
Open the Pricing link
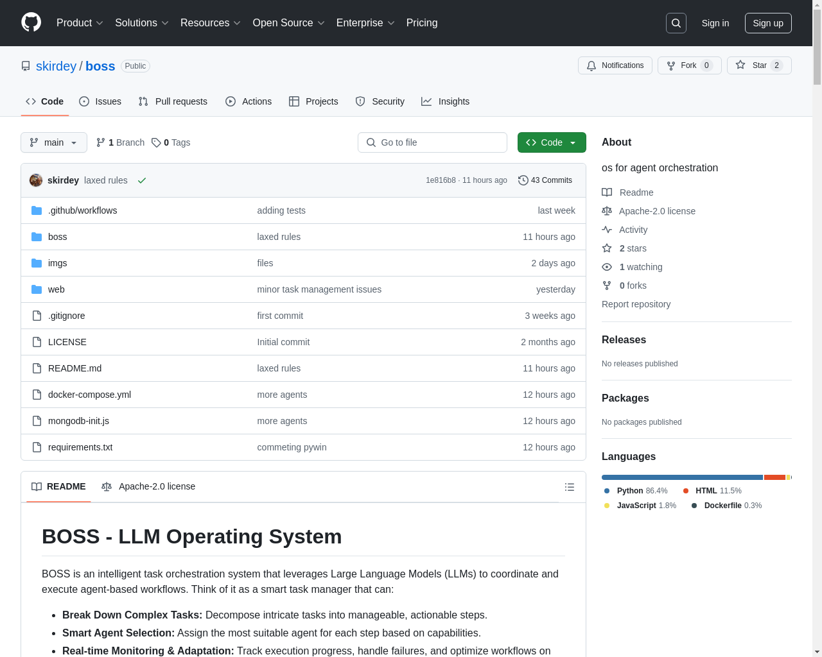point(422,23)
